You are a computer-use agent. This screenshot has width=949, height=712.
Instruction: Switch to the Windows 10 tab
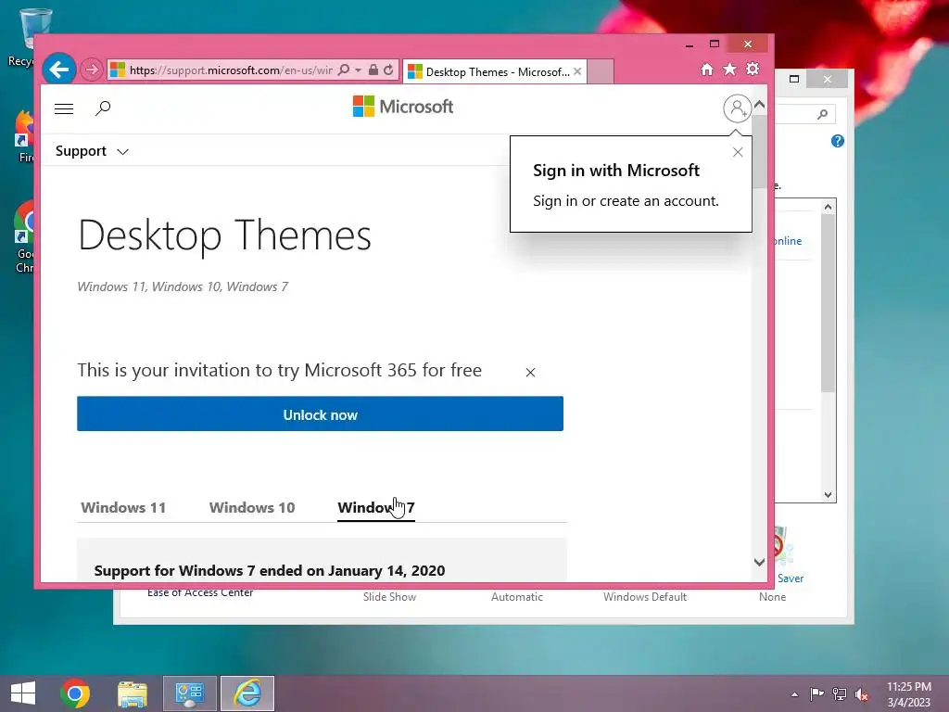pos(252,507)
